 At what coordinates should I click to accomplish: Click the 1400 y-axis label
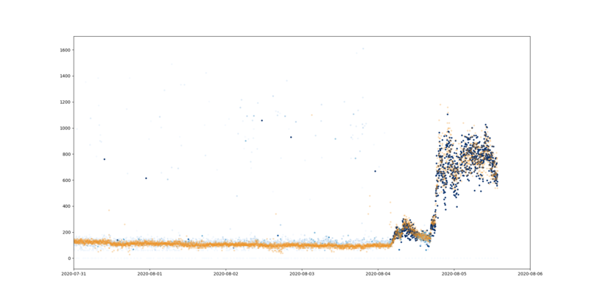[x=66, y=77]
